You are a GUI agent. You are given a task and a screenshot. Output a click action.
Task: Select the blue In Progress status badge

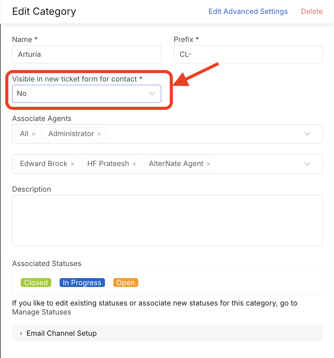tap(82, 283)
